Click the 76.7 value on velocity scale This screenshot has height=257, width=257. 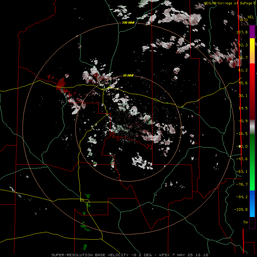(243, 57)
